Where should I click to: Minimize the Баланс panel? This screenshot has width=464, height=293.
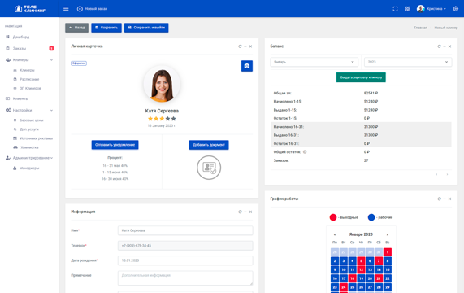444,46
